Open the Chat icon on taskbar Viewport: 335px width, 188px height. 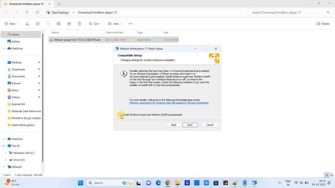149,183
